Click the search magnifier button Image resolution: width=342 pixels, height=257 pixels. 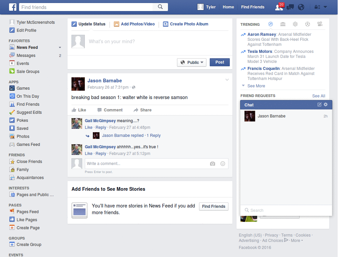click(160, 7)
